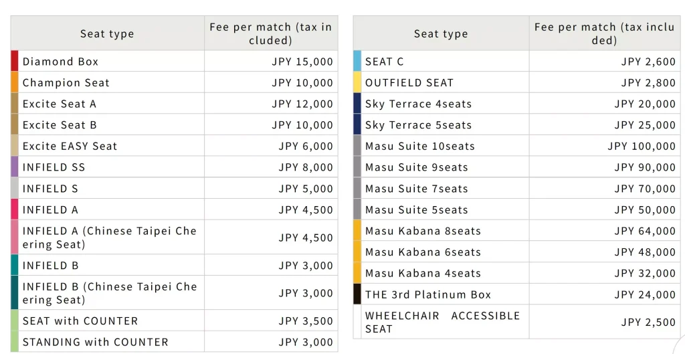This screenshot has height=354, width=685.
Task: Click the red Diamond Box color swatch
Action: [x=15, y=61]
